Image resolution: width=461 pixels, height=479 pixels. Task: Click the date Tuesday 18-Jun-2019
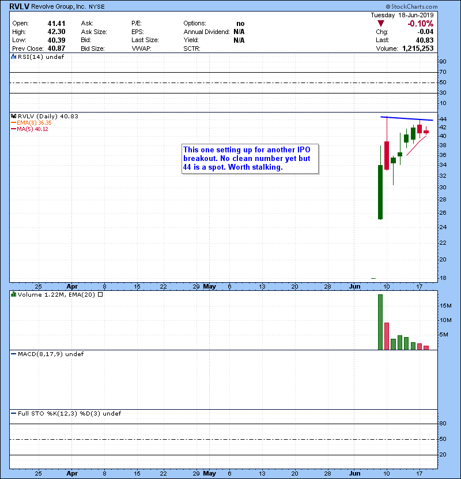402,15
